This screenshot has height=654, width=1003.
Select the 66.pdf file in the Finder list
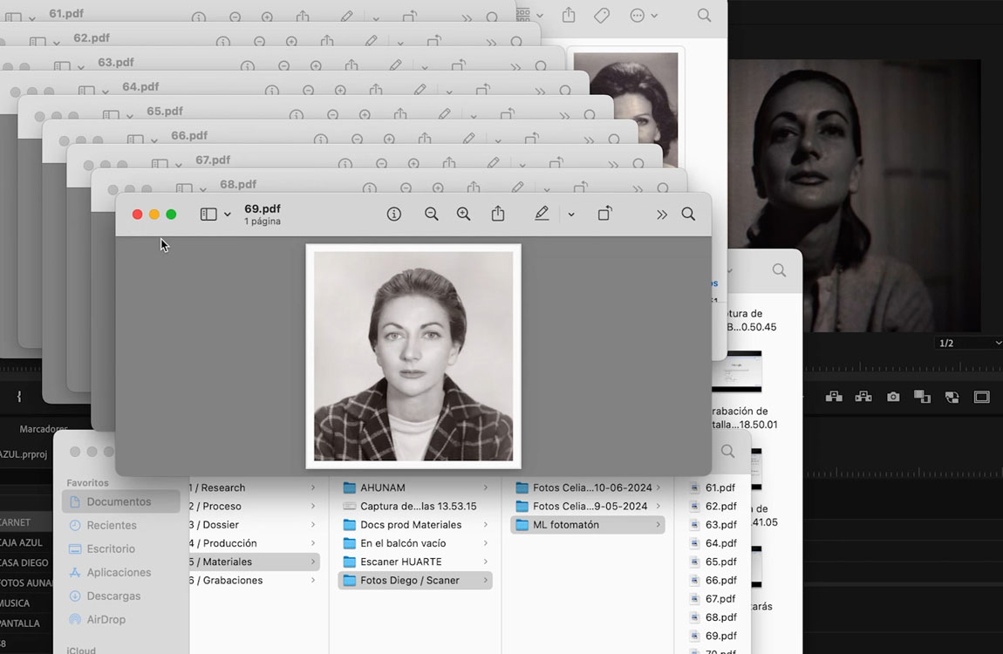(720, 580)
